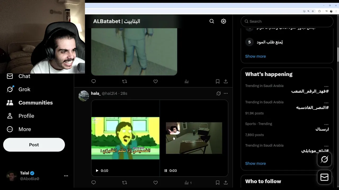Image resolution: width=339 pixels, height=190 pixels.
Task: Reply to hala_ post
Action: pyautogui.click(x=93, y=183)
